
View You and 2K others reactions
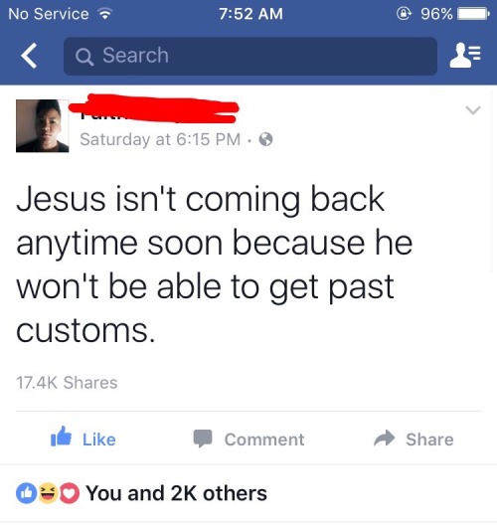point(176,493)
